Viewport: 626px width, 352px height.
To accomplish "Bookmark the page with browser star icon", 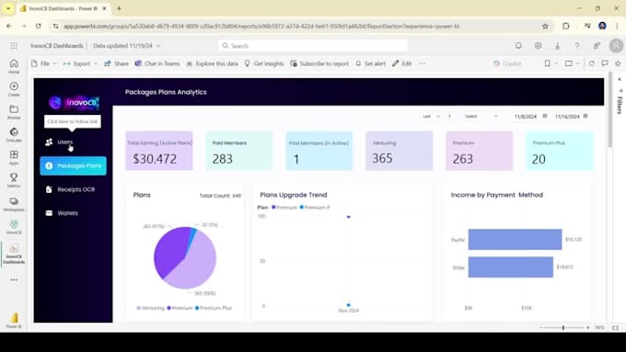I will pos(545,26).
